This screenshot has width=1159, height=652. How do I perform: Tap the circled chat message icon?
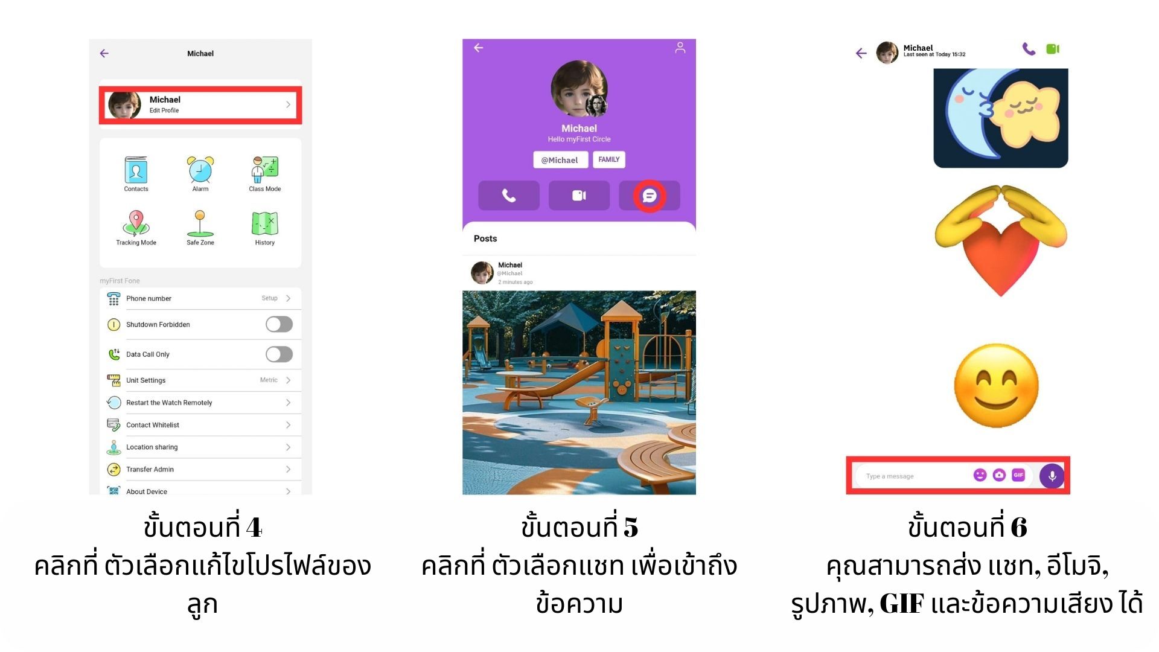click(x=650, y=196)
